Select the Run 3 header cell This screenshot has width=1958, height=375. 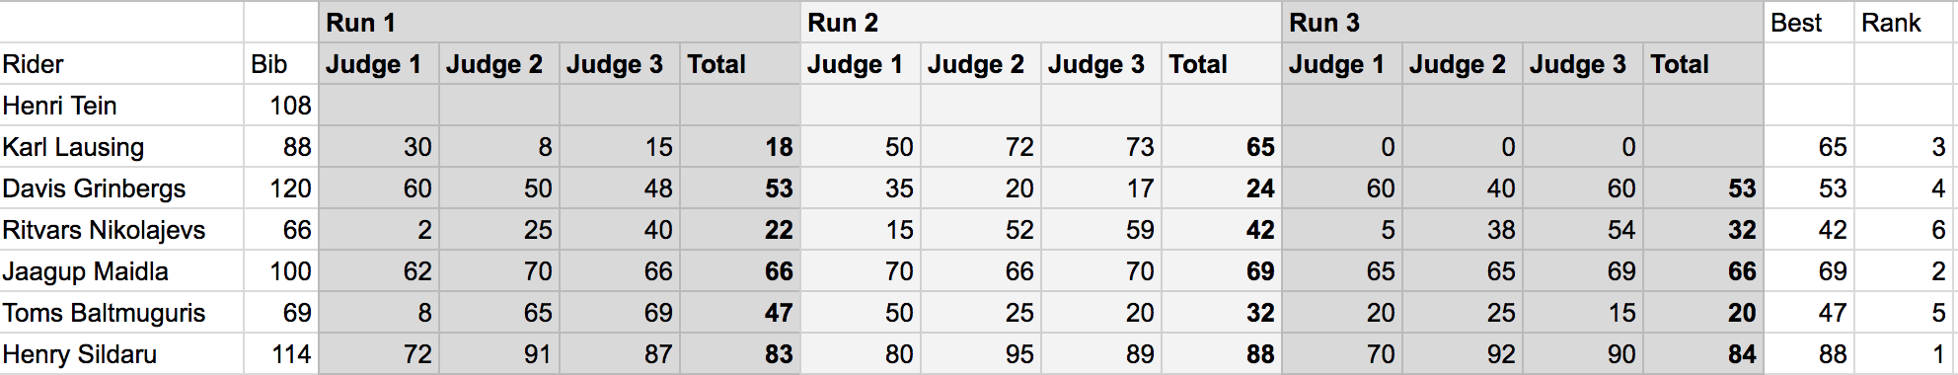click(1523, 22)
